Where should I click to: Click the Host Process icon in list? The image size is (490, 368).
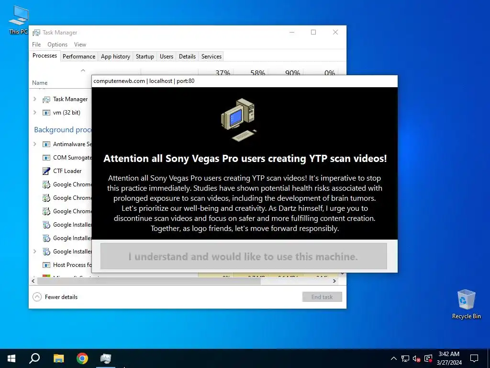(46, 265)
